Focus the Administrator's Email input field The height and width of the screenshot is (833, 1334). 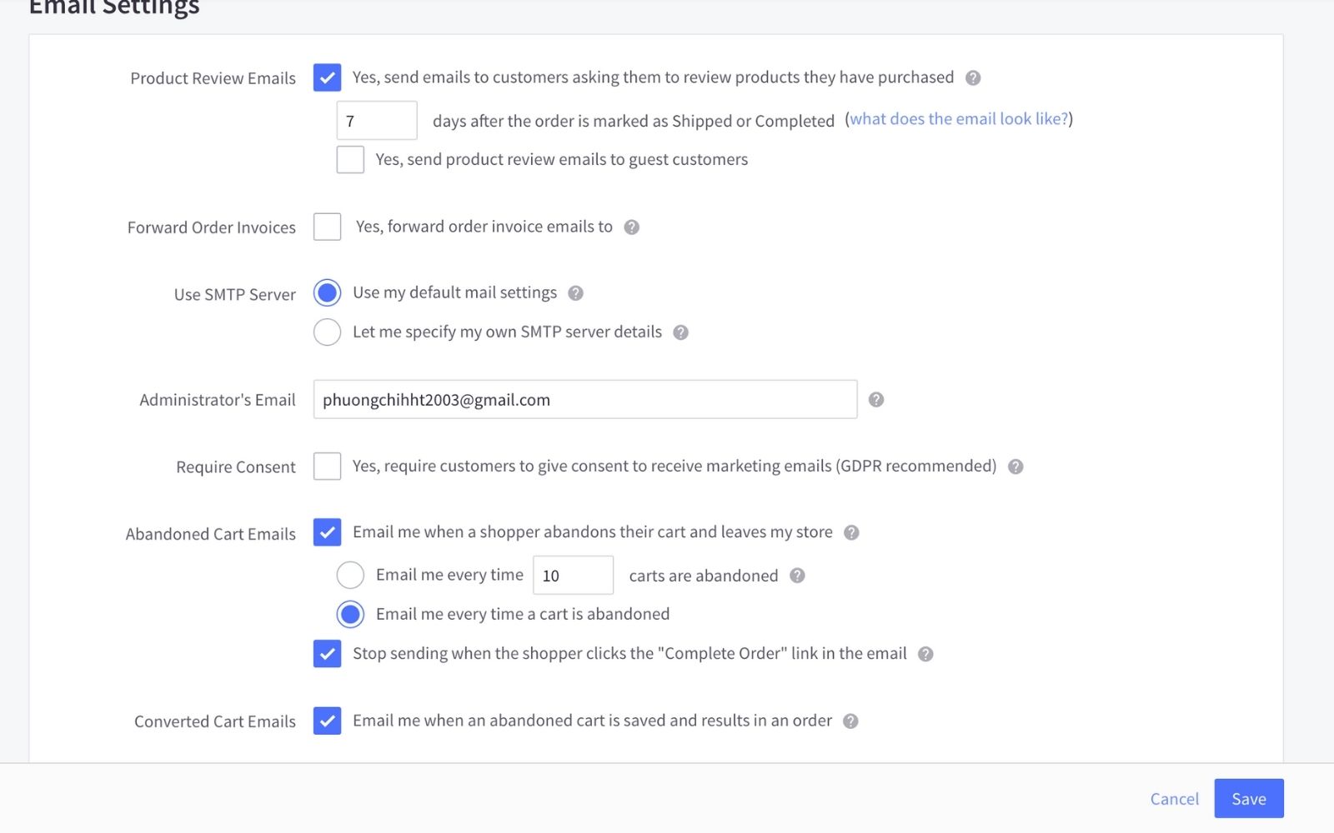point(585,400)
